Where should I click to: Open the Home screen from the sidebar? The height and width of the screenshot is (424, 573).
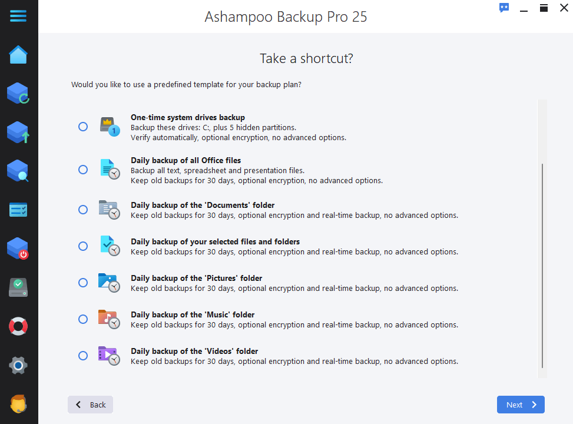coord(18,54)
